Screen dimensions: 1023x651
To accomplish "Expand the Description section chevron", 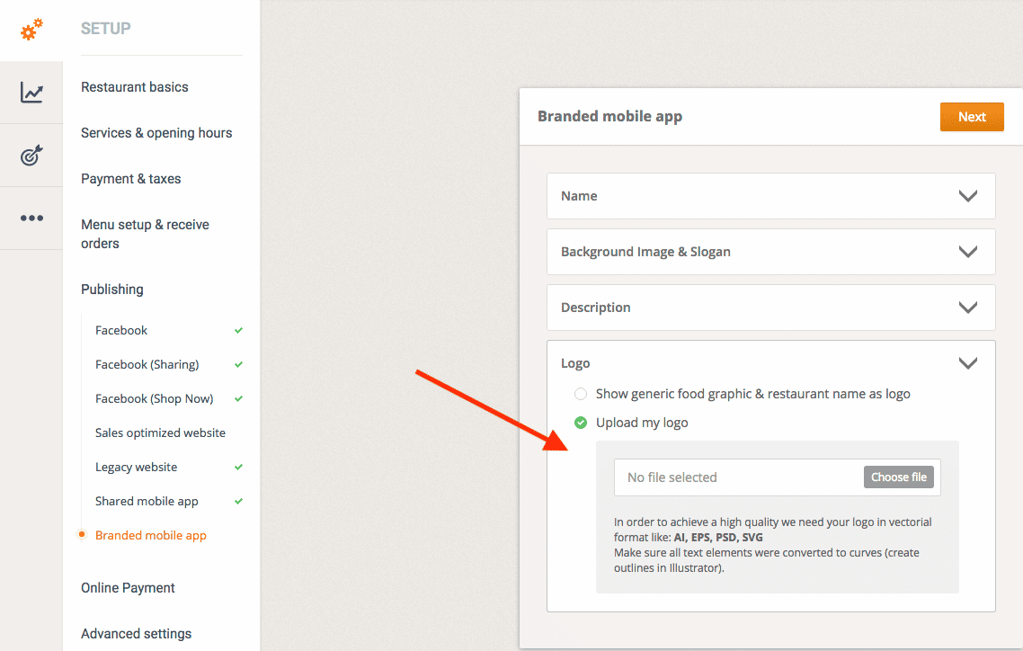I will click(967, 308).
